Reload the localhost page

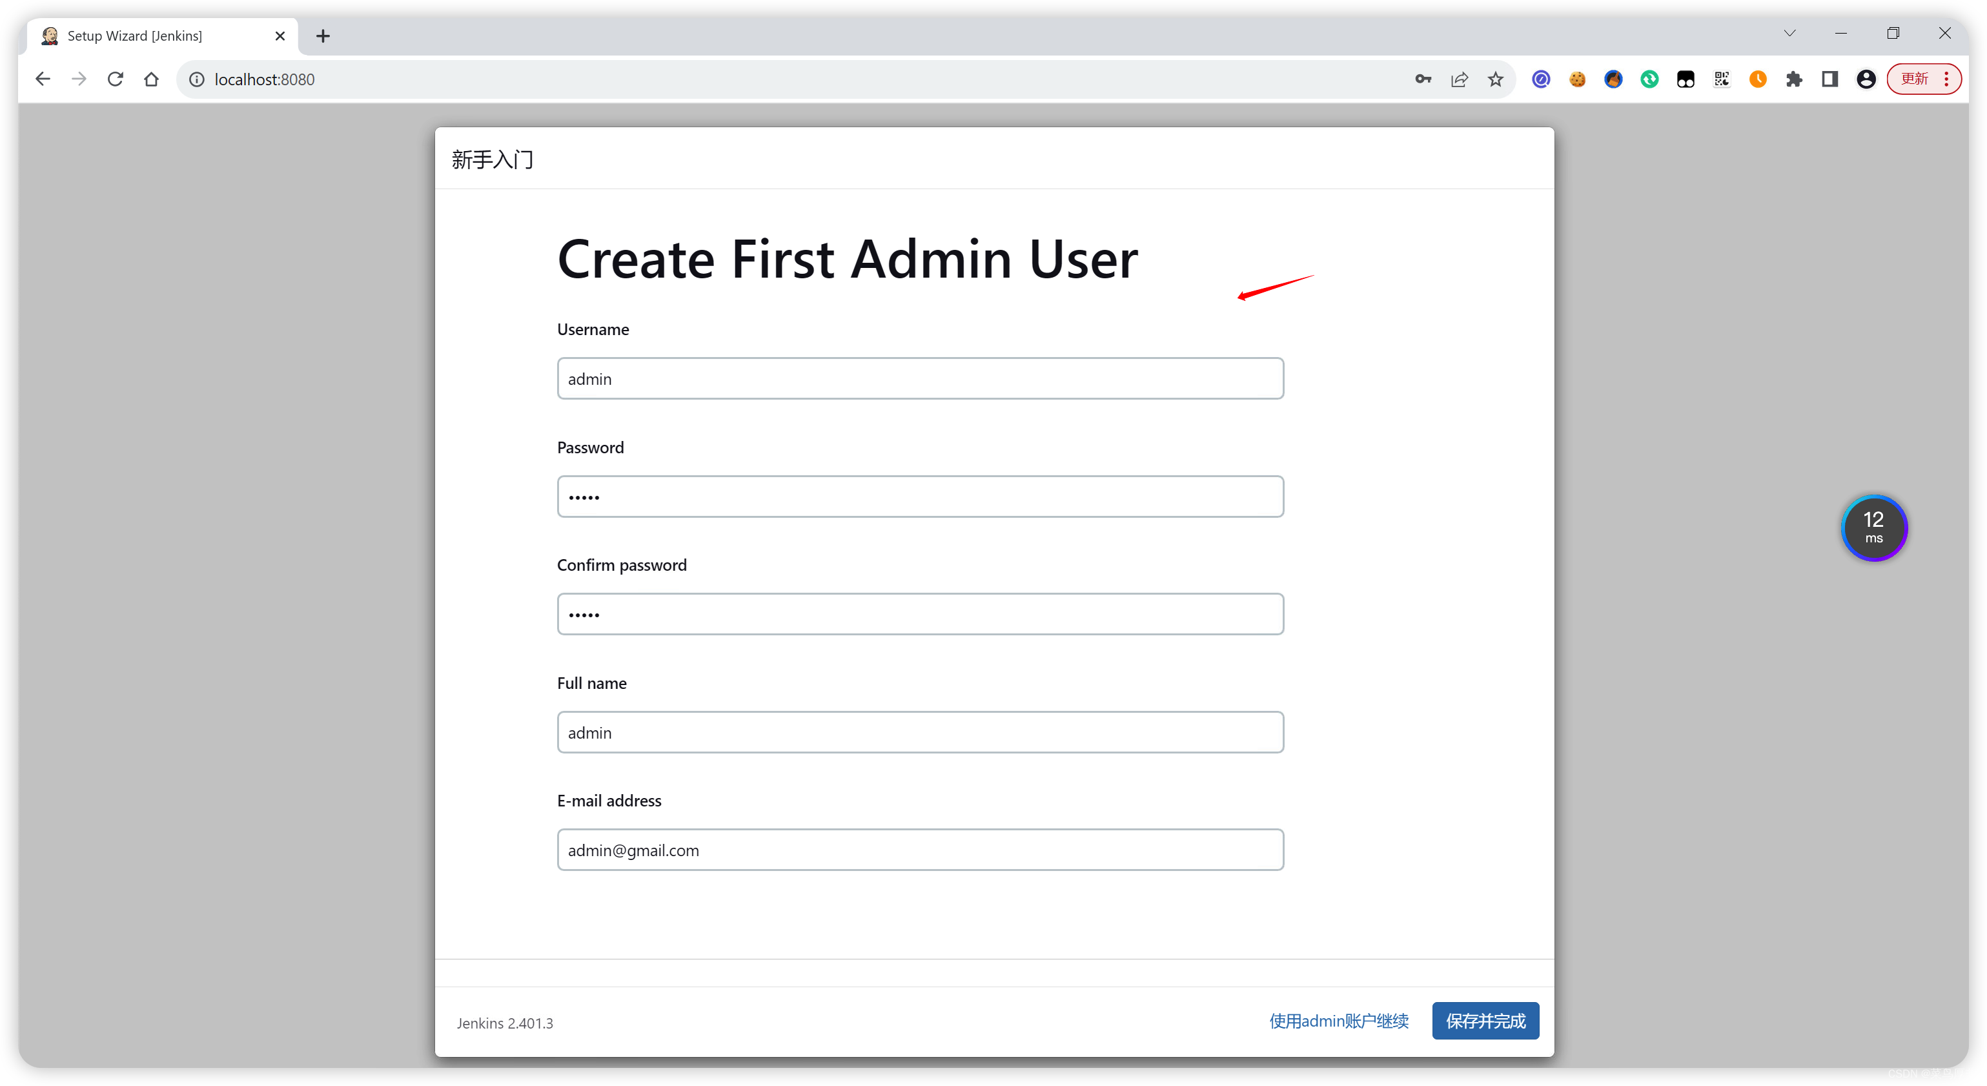click(x=115, y=79)
